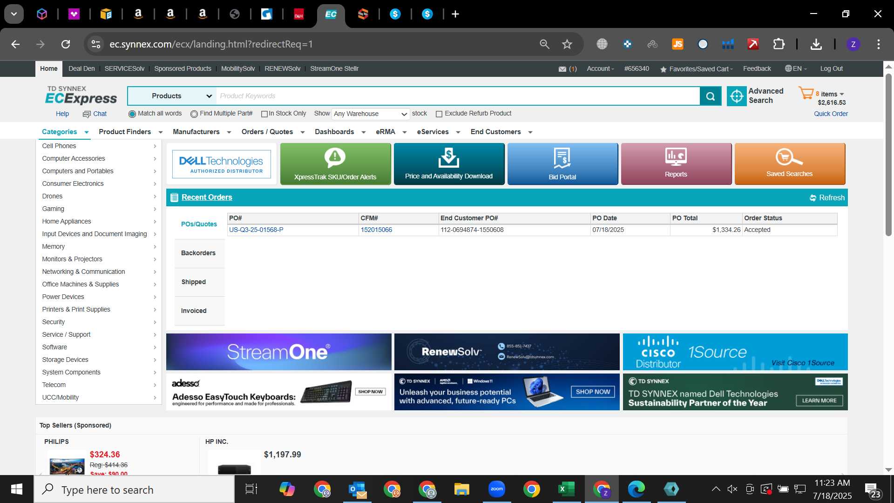Open Zoom from the taskbar
894x503 pixels.
click(496, 489)
